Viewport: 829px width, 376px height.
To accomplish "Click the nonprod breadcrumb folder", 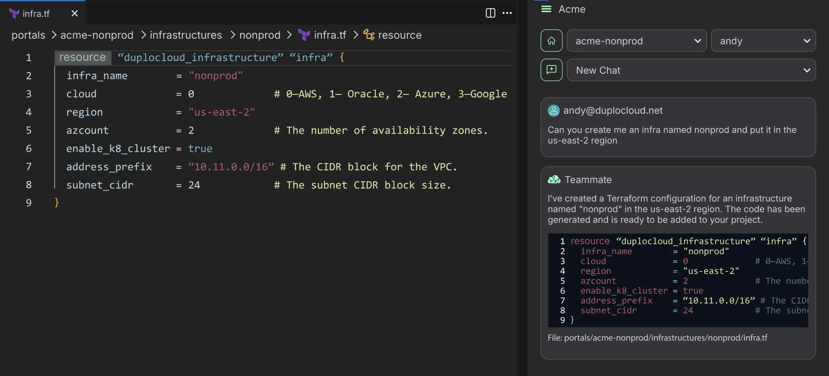I will pos(260,35).
